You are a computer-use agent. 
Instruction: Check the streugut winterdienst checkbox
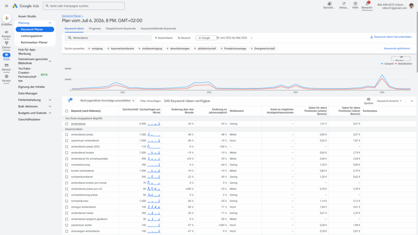tap(67, 207)
